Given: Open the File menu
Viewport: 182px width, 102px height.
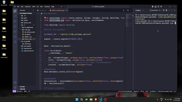Looking at the screenshot, I should [x=18, y=7].
